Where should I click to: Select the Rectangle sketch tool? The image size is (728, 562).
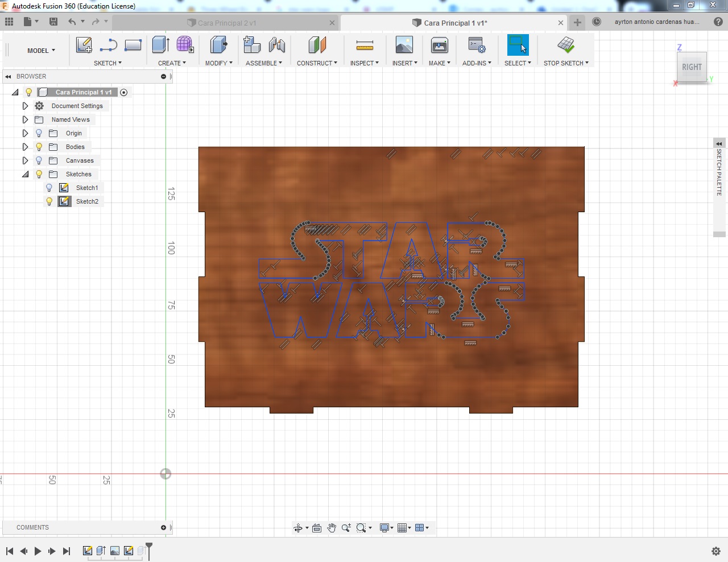[x=133, y=45]
